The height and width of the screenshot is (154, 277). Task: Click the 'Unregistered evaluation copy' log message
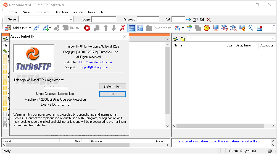217,141
